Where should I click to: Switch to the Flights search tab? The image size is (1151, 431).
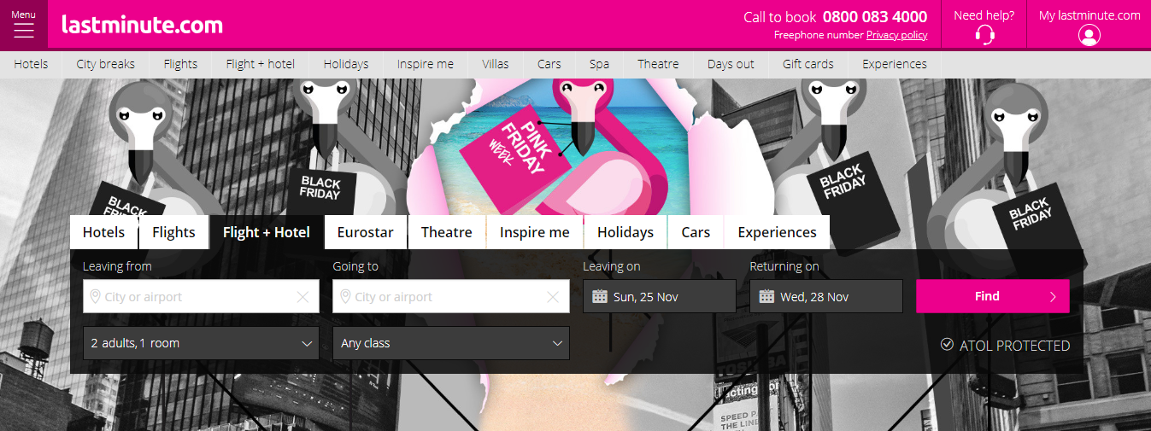click(x=173, y=232)
